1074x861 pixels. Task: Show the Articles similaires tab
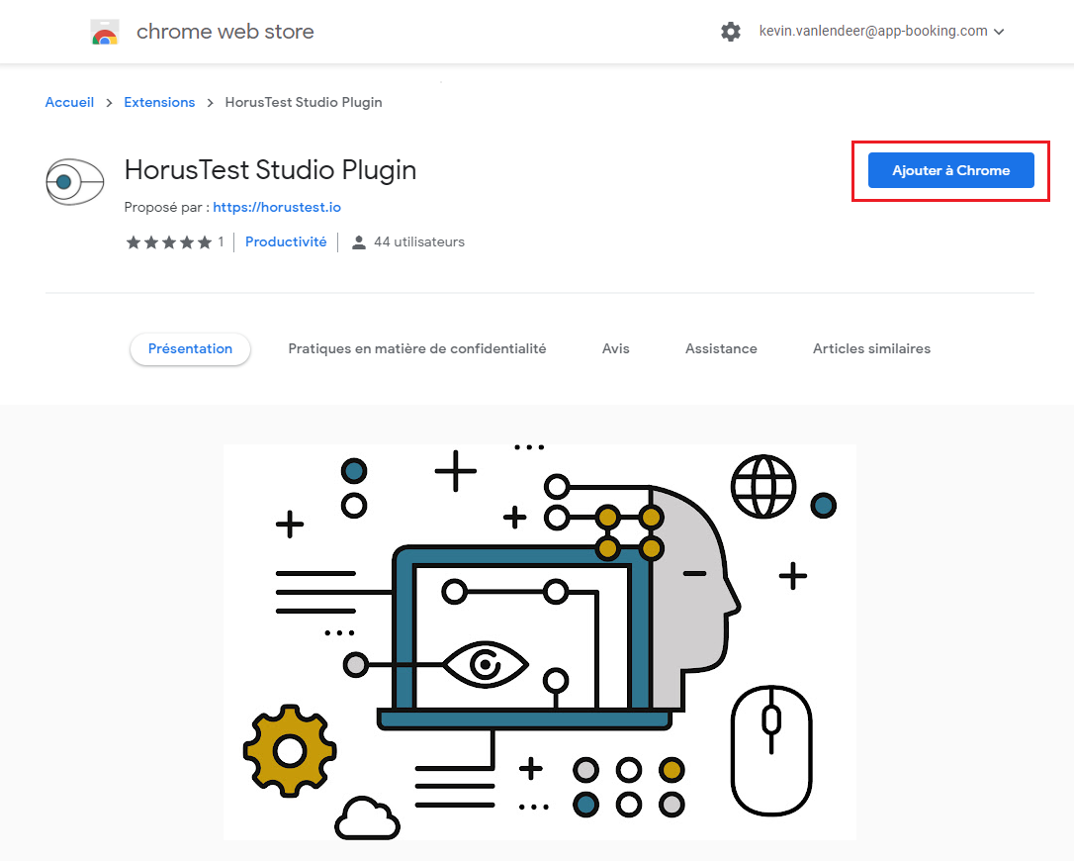coord(871,348)
